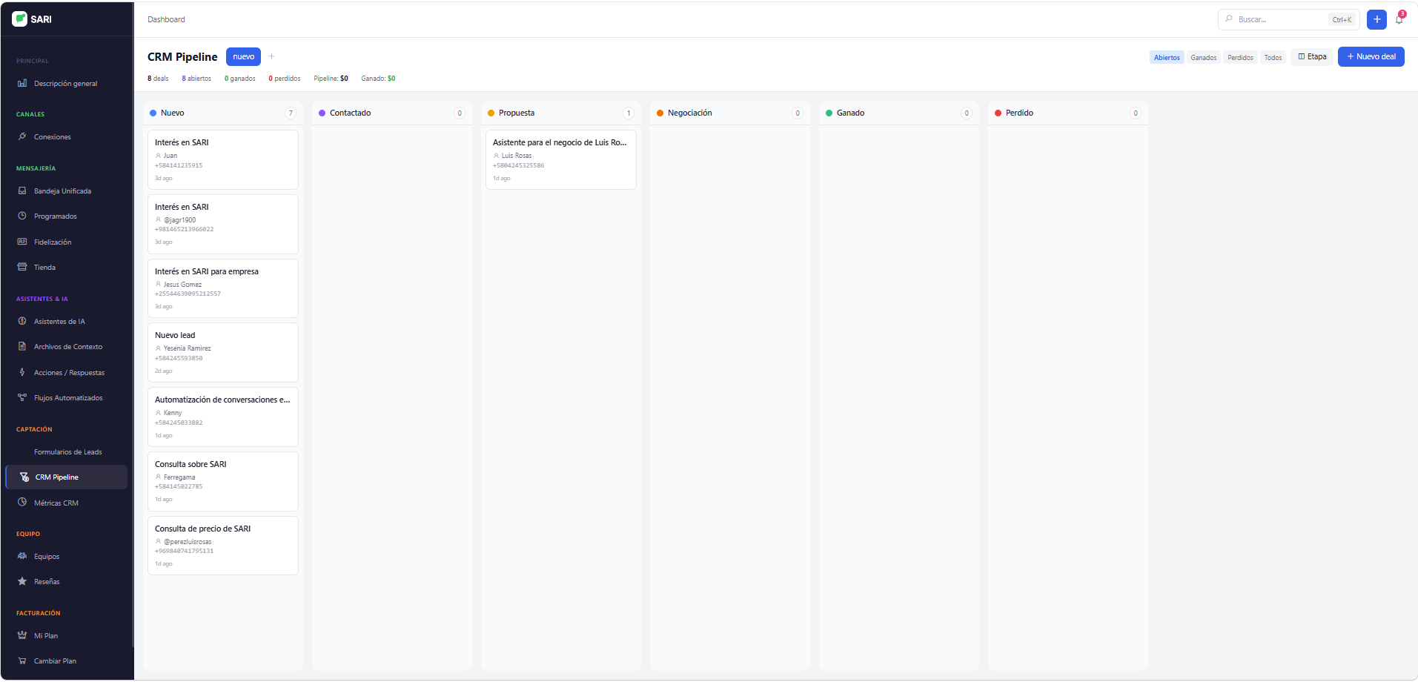Viewport: 1418px width, 682px height.
Task: Click the CRM Pipeline page title
Action: pyautogui.click(x=182, y=57)
